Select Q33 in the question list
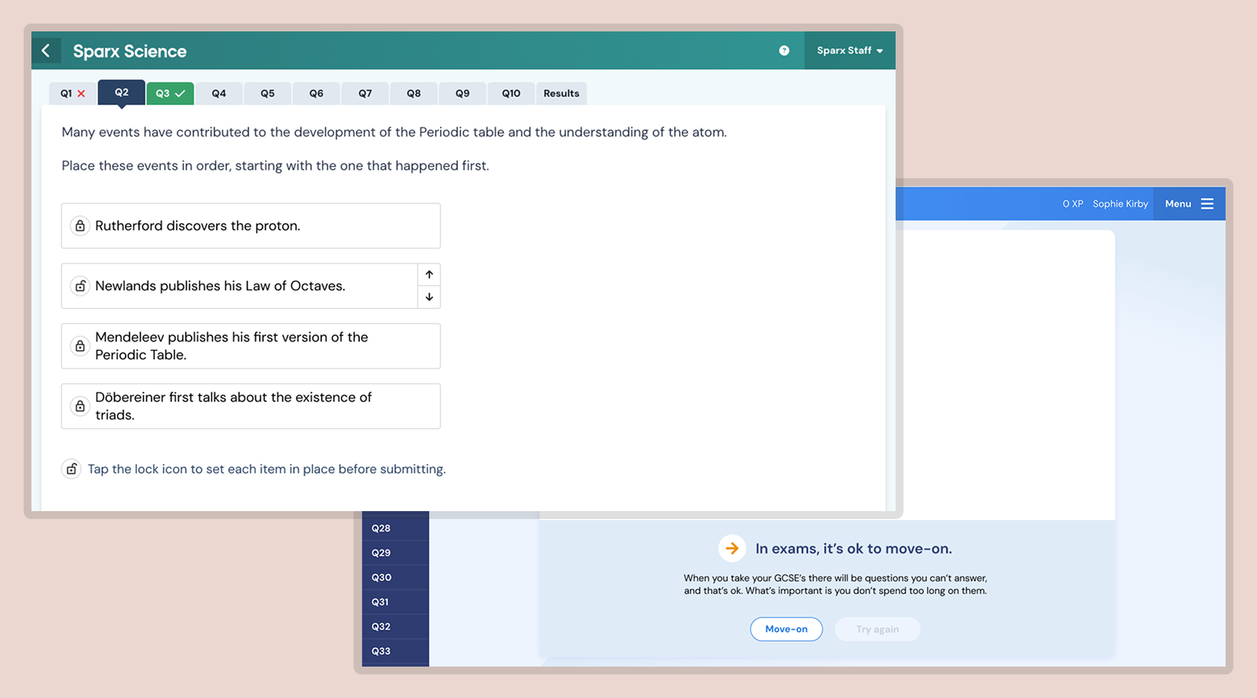Viewport: 1257px width, 698px height. [382, 651]
